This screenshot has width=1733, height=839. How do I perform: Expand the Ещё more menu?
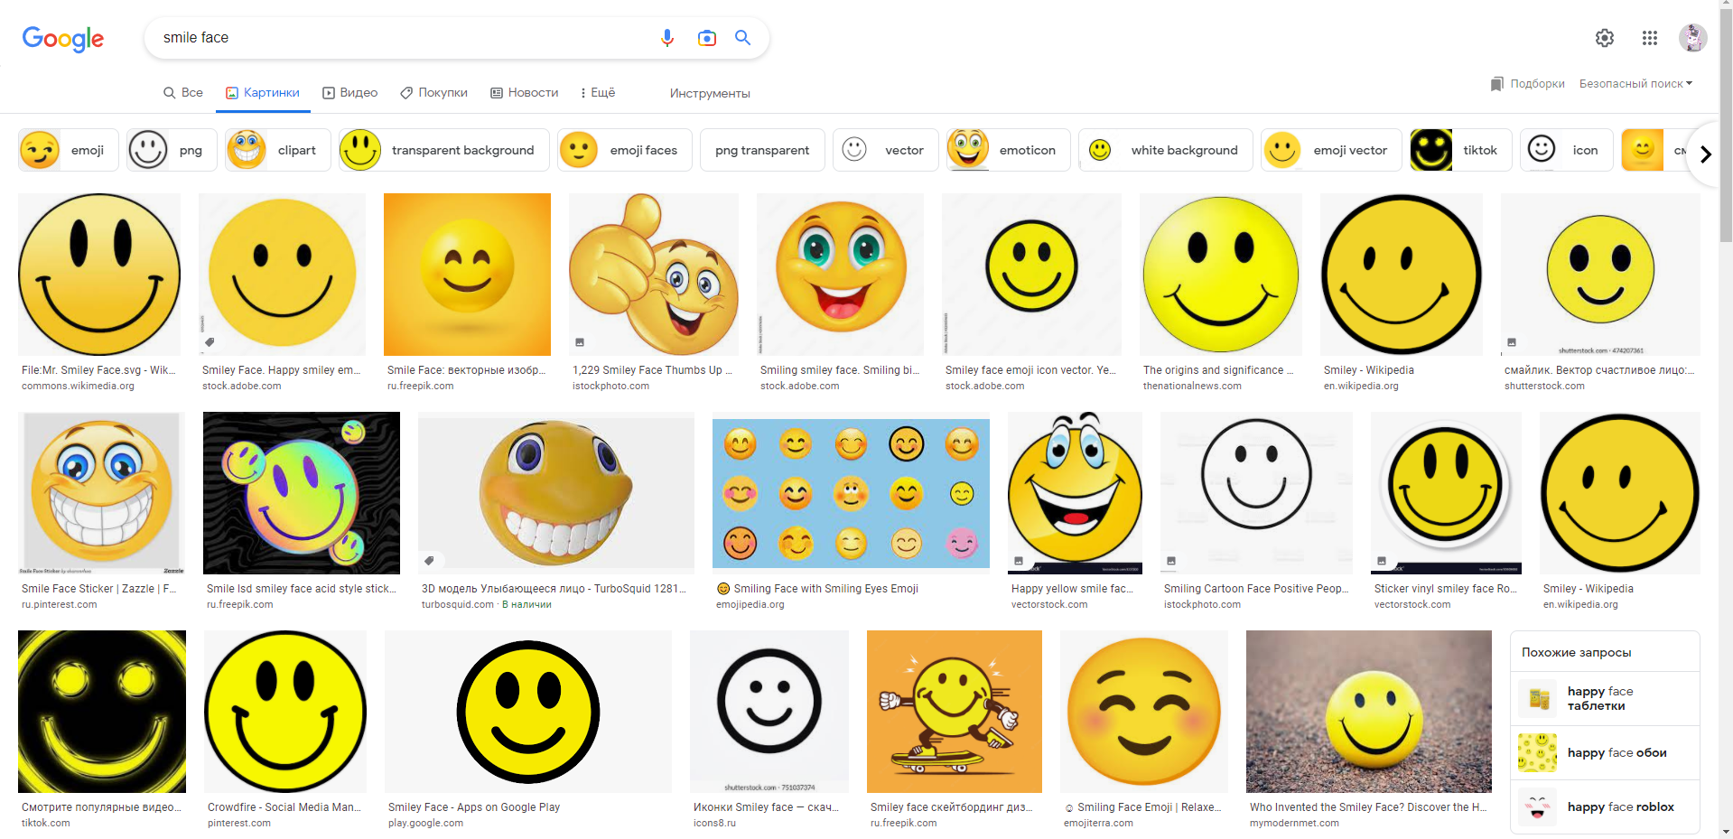coord(598,93)
